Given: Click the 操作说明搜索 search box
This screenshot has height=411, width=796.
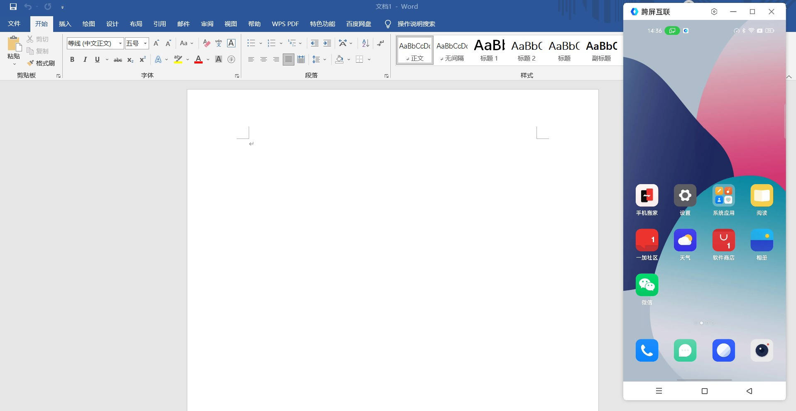Looking at the screenshot, I should 416,24.
